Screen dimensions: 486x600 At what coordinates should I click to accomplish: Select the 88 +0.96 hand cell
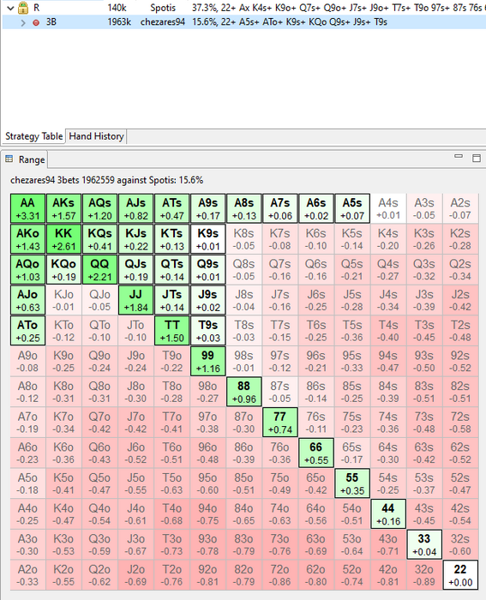[x=244, y=392]
